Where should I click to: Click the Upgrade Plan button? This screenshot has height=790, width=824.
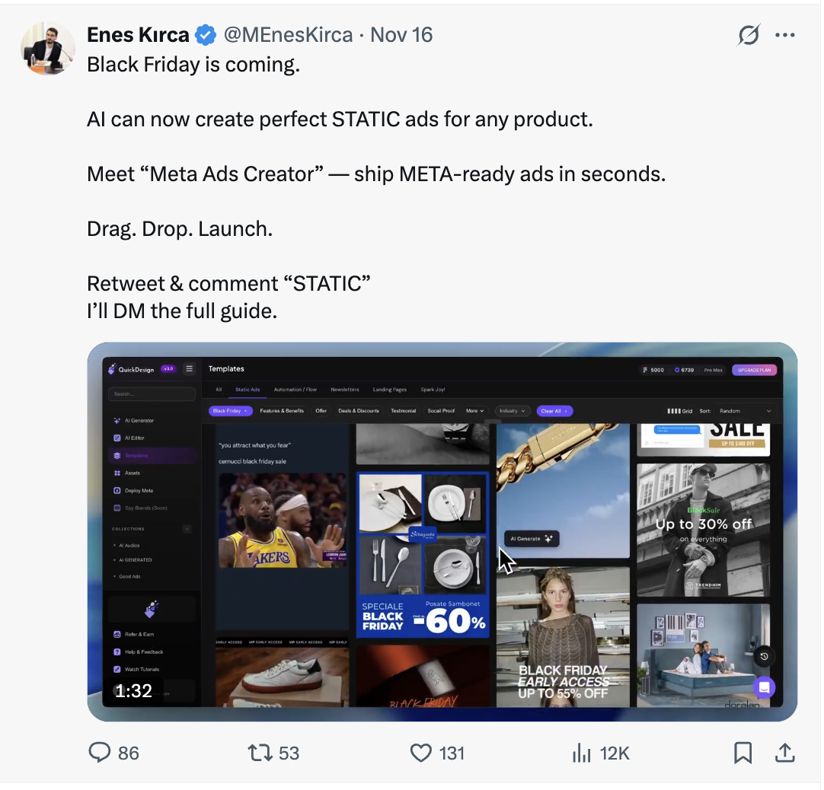pyautogui.click(x=755, y=370)
